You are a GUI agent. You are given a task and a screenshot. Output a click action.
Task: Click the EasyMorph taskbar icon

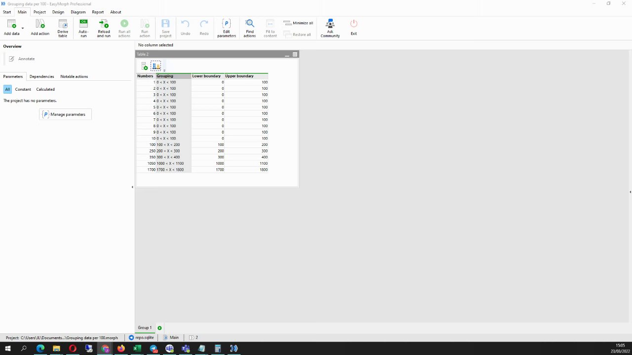point(234,349)
